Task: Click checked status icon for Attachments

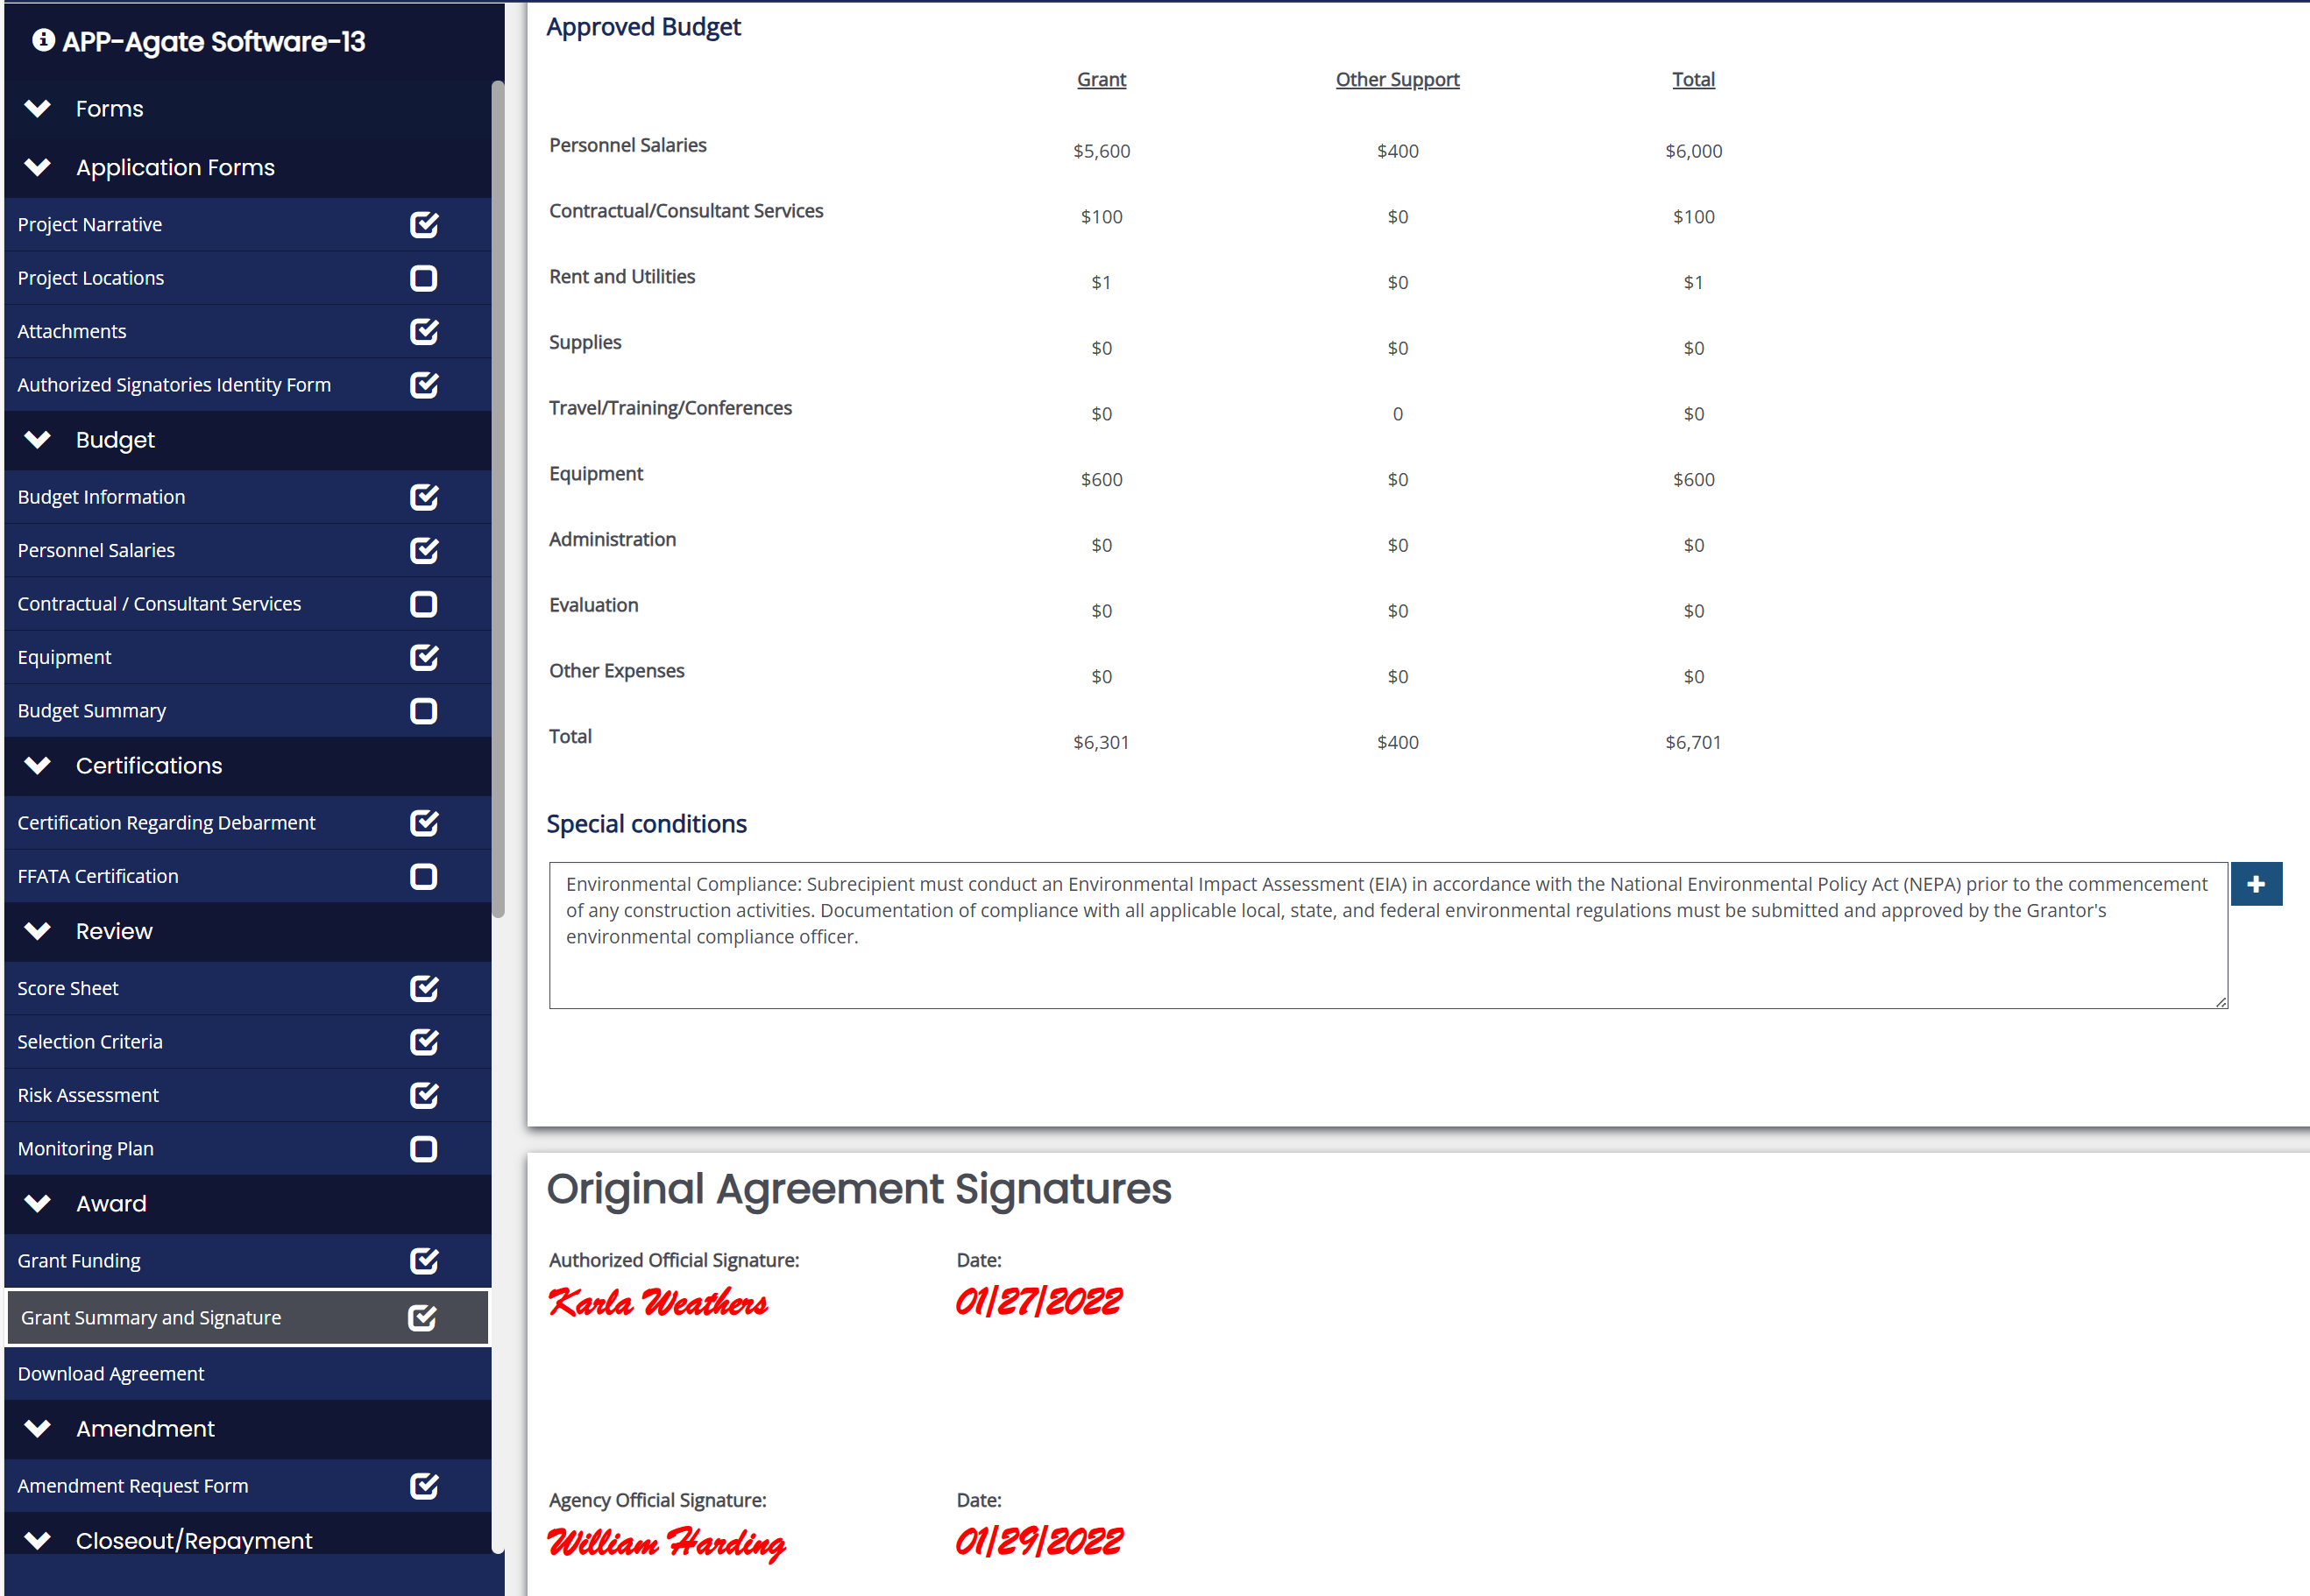Action: pyautogui.click(x=424, y=331)
